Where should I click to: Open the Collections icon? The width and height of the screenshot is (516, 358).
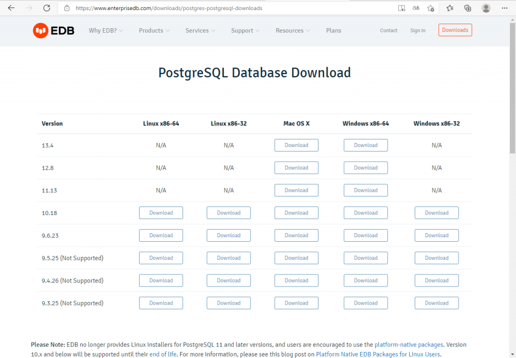[468, 8]
